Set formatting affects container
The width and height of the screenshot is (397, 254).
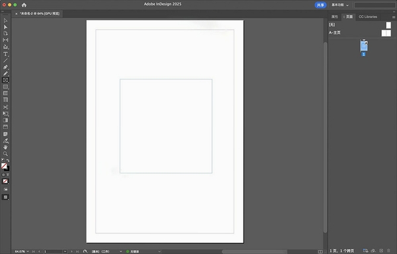tap(3, 175)
